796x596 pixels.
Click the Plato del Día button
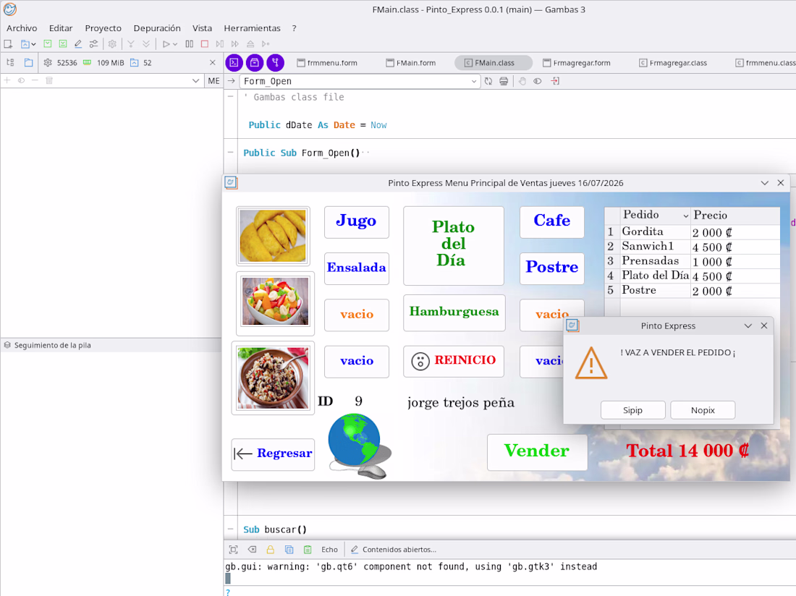click(453, 245)
